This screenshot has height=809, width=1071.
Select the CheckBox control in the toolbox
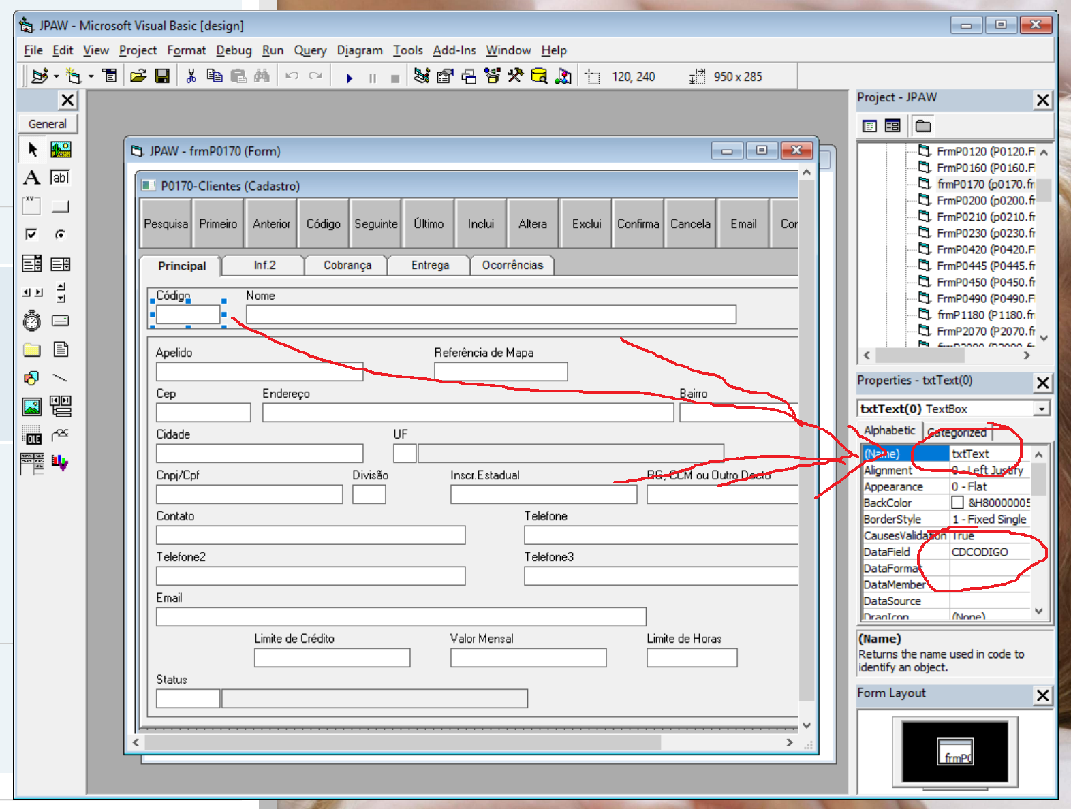(31, 235)
